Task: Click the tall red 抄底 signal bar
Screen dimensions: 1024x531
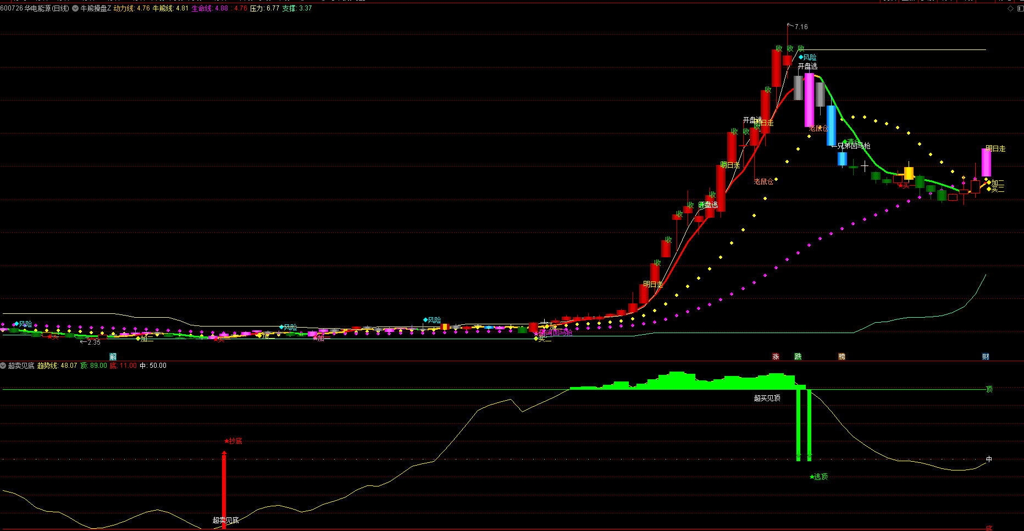Action: (x=224, y=489)
